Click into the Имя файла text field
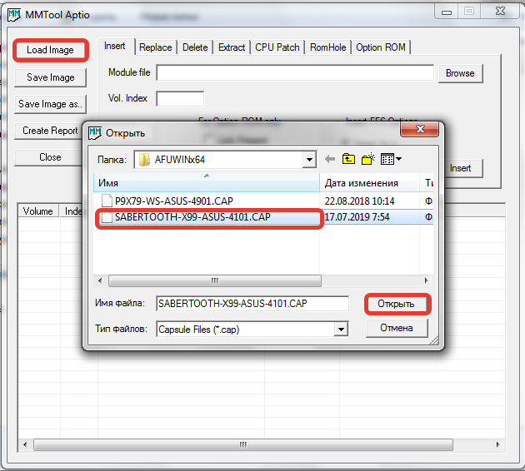The height and width of the screenshot is (471, 525). (x=252, y=304)
